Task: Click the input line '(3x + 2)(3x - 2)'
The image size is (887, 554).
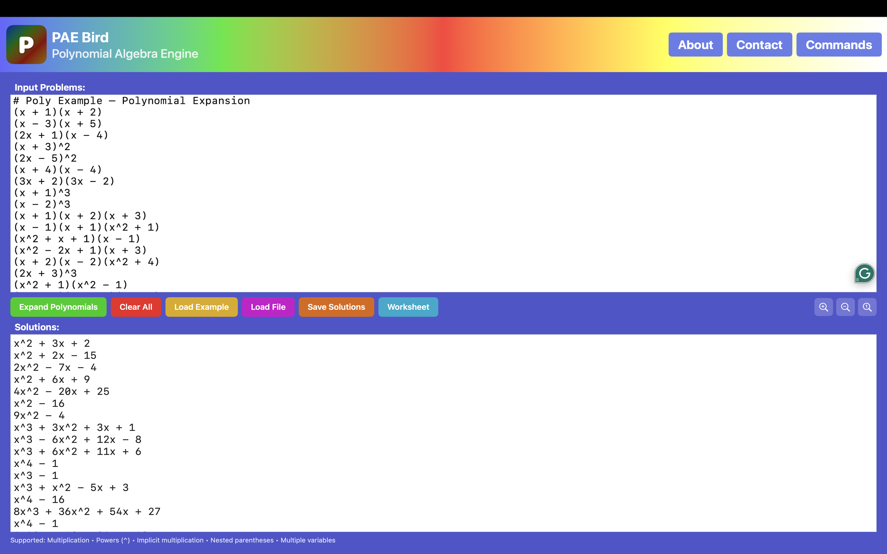Action: (64, 181)
